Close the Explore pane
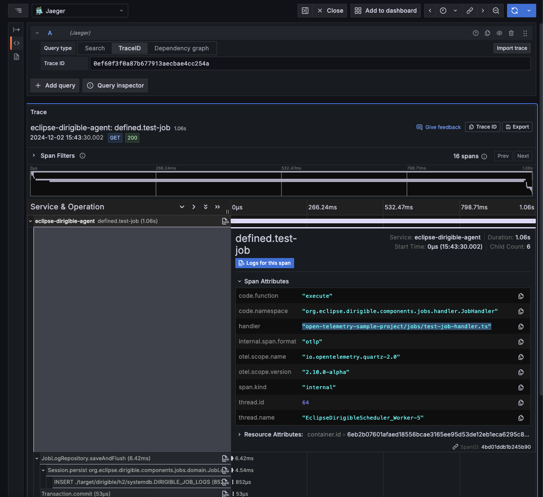This screenshot has width=543, height=497. coord(330,11)
